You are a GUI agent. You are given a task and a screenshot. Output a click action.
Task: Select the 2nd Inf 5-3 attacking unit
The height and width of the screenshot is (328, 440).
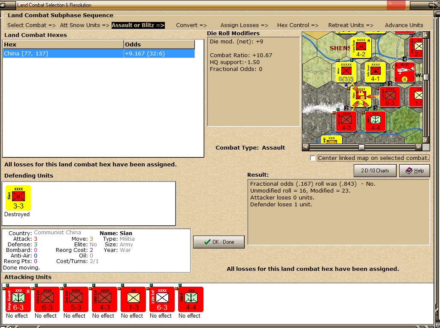coord(76,299)
